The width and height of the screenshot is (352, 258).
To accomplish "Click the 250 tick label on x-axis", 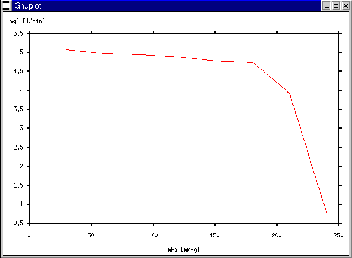I will coord(338,235).
